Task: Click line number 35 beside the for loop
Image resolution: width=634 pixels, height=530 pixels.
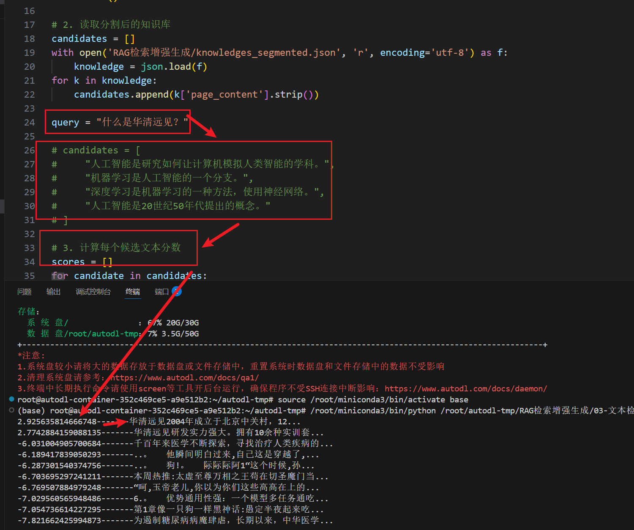Action: [30, 276]
